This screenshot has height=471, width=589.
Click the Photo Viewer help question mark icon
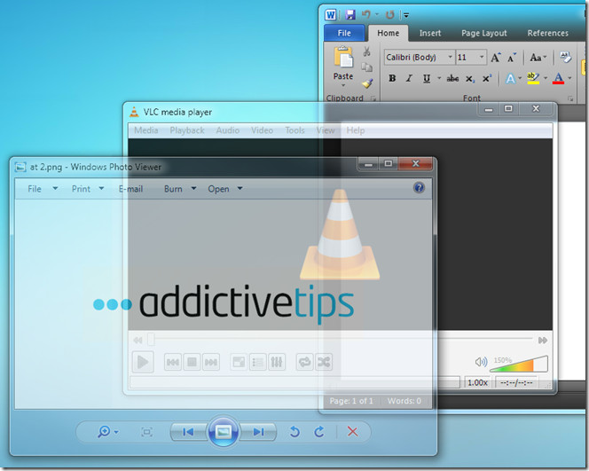[419, 188]
